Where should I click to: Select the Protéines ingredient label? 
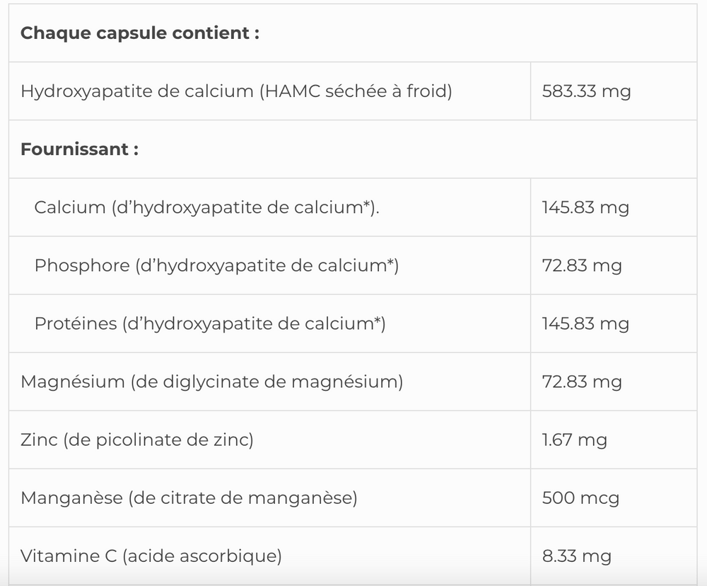pyautogui.click(x=209, y=323)
